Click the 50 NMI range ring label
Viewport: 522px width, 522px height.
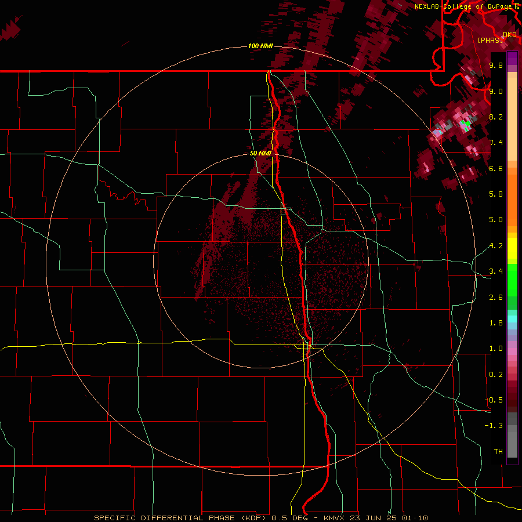[260, 153]
